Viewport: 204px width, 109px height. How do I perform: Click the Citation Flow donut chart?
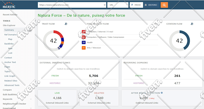pos(179,41)
